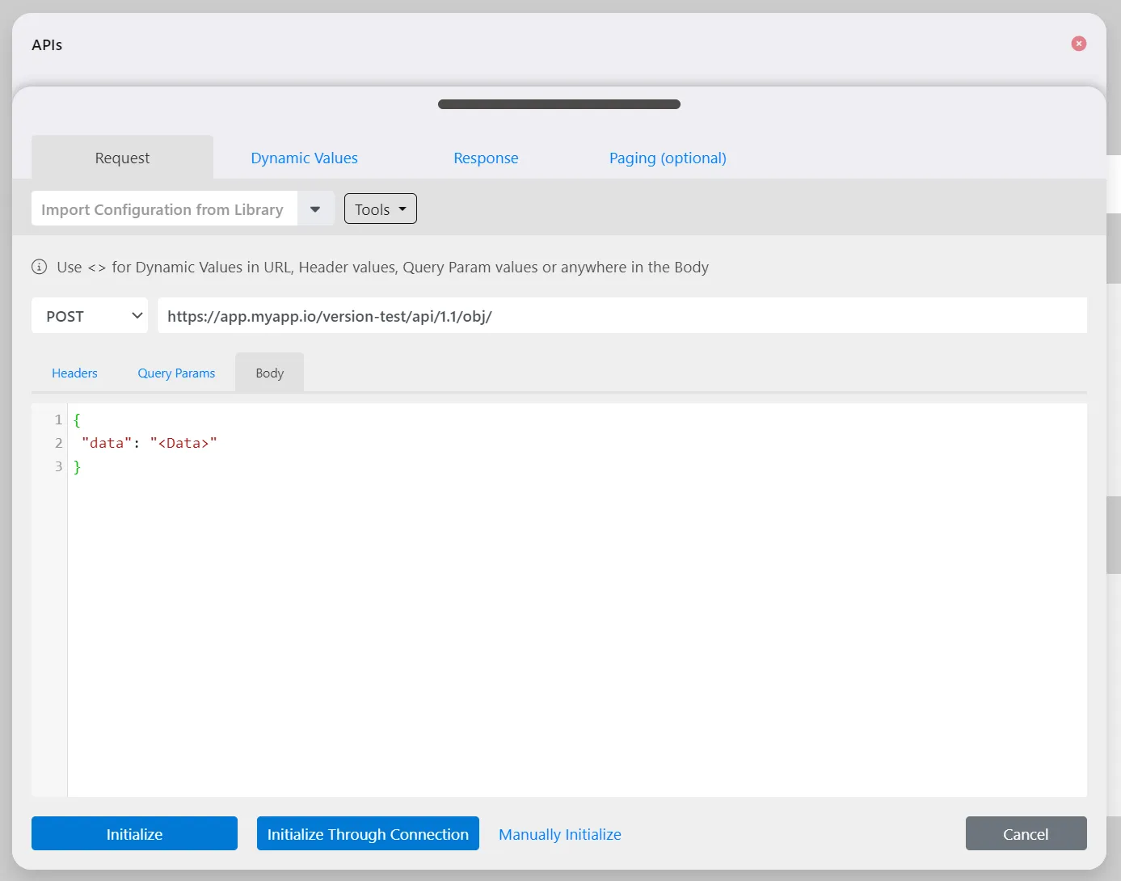Cancel the API configuration

tap(1026, 833)
